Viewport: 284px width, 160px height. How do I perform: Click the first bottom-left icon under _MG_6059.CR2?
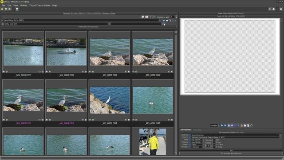coord(4,72)
